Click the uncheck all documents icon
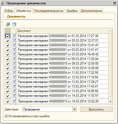 click(14, 25)
